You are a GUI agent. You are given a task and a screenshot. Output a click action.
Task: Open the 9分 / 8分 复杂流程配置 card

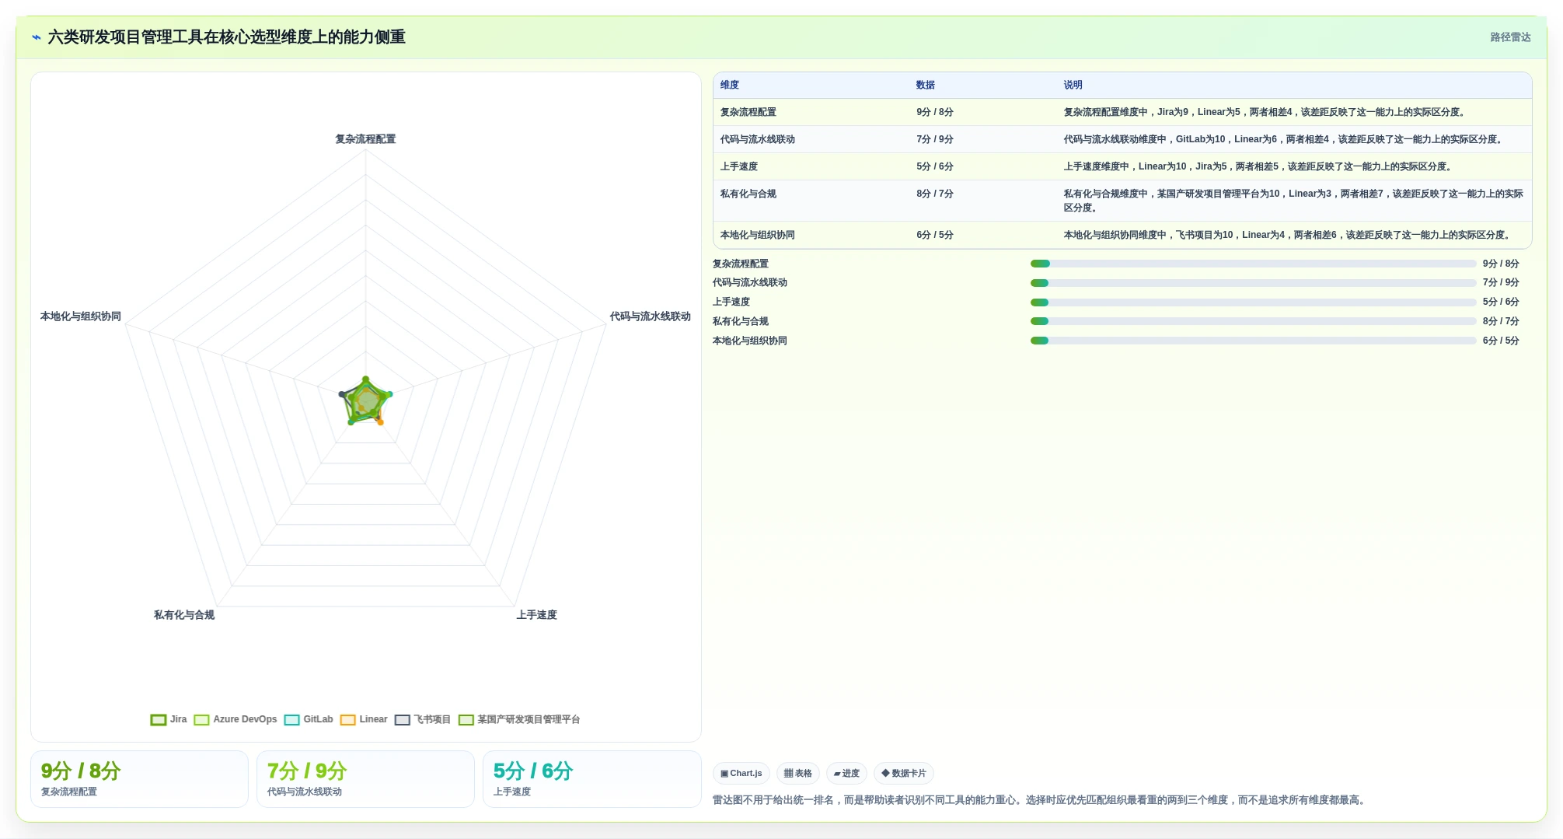139,779
